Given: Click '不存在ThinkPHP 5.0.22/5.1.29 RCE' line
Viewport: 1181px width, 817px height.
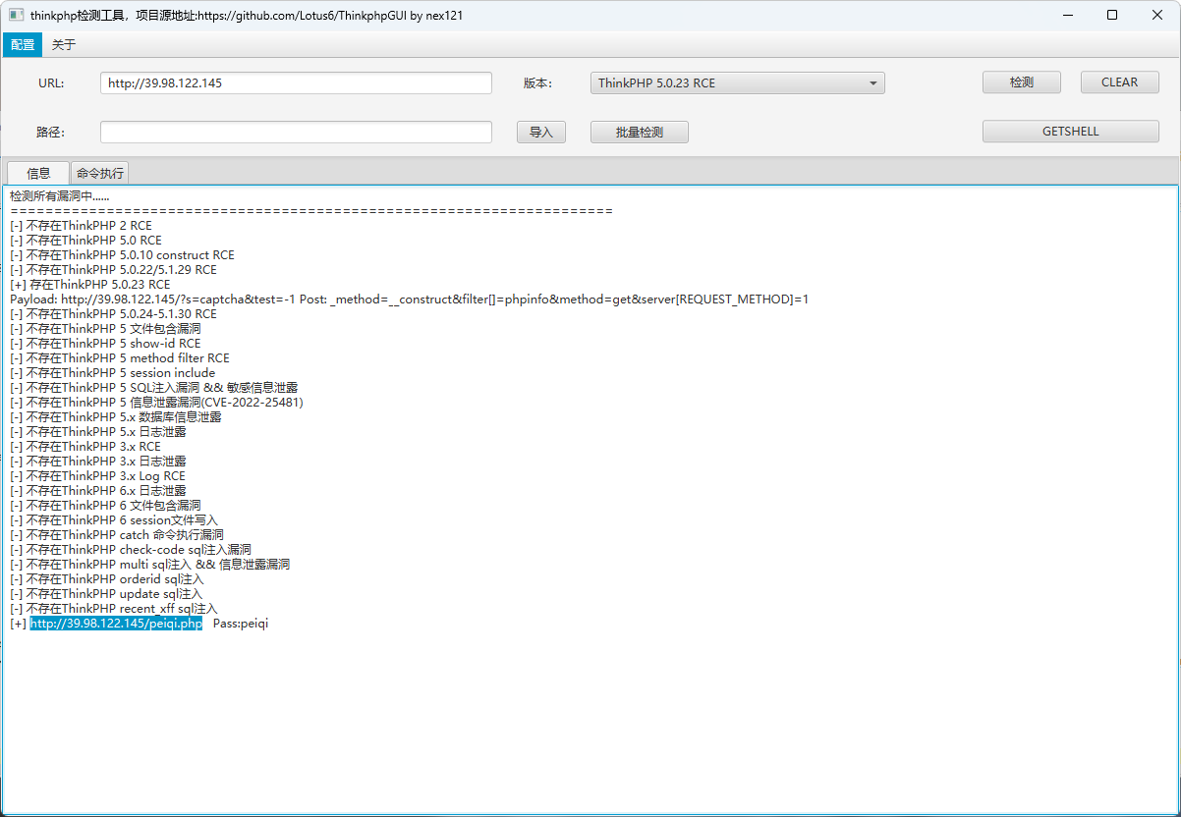Looking at the screenshot, I should click(113, 270).
